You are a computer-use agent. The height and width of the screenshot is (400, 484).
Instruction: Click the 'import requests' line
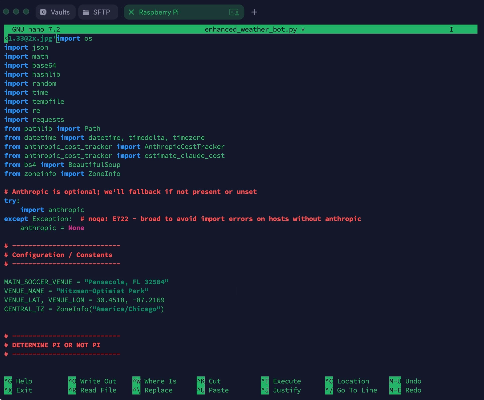(34, 120)
